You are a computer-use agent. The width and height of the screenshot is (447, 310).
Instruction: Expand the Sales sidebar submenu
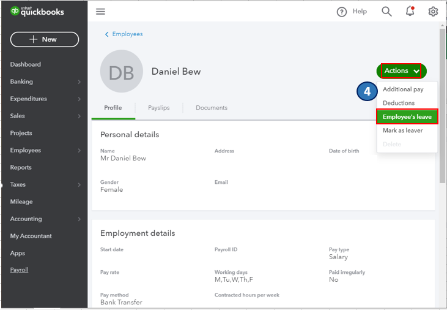point(79,116)
